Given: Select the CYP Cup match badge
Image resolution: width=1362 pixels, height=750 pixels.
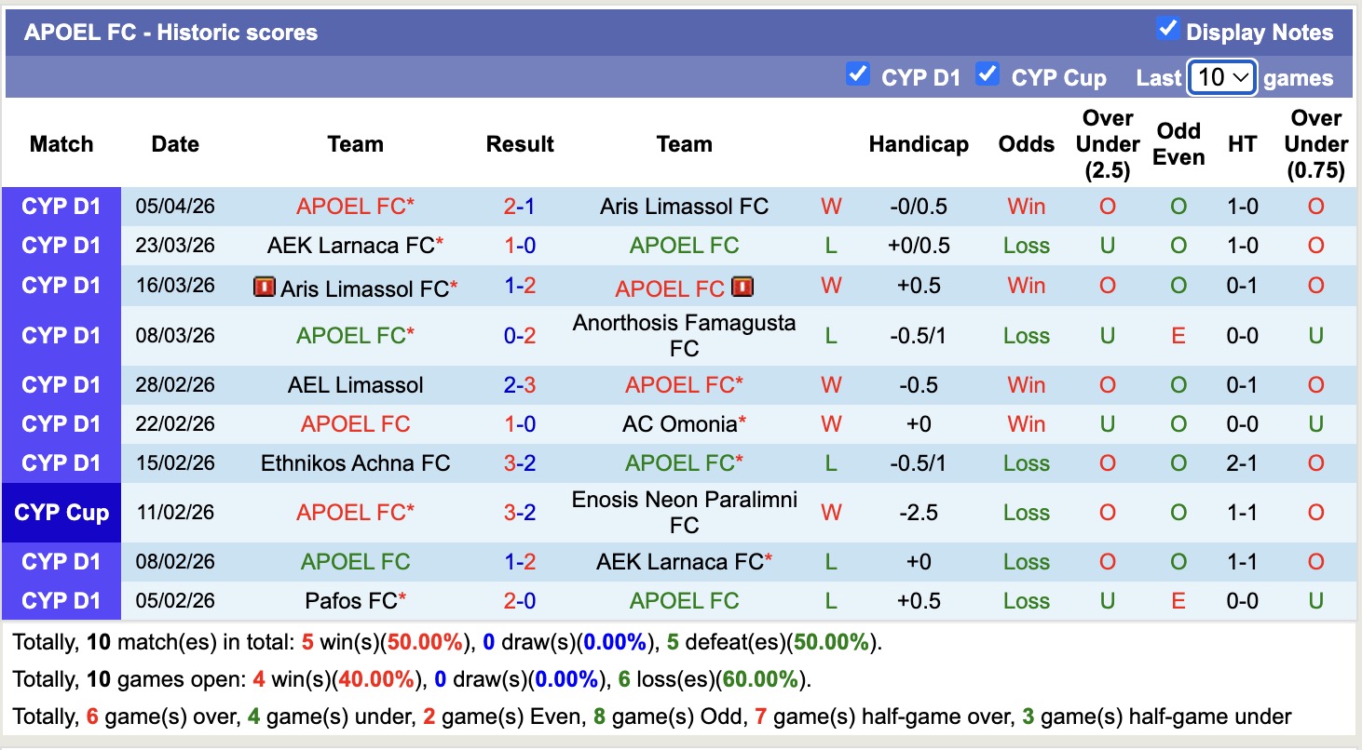Looking at the screenshot, I should click(61, 512).
